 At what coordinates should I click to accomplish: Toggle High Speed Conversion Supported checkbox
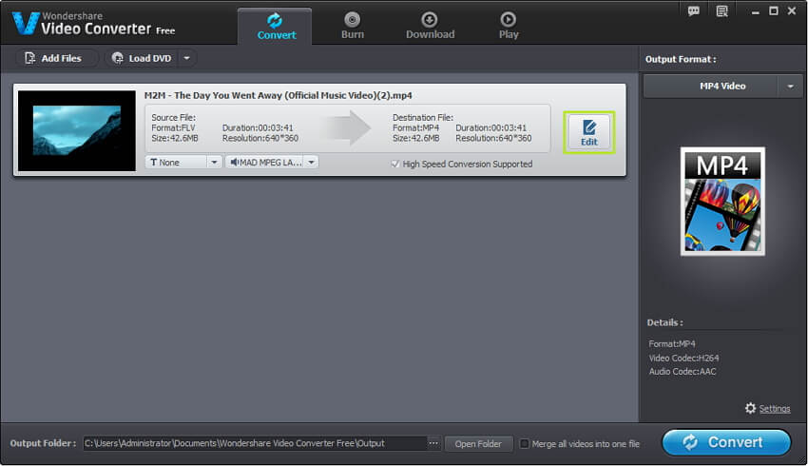click(395, 164)
